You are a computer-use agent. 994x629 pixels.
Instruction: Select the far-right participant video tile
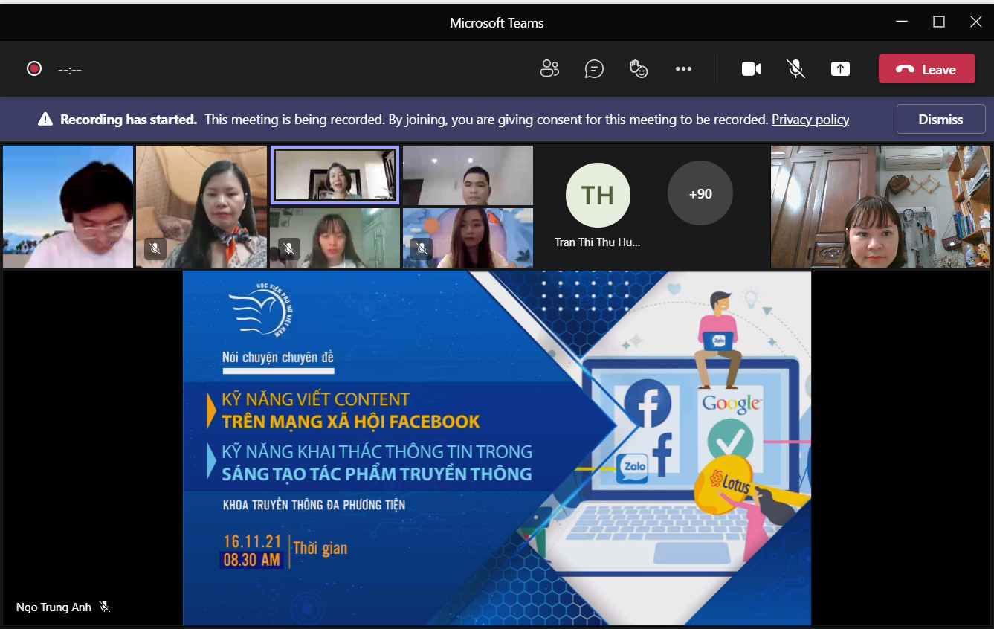click(x=880, y=207)
